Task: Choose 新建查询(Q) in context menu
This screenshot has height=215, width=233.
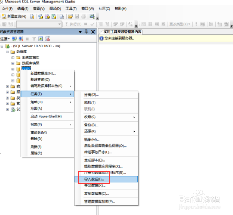Action: (x=47, y=80)
